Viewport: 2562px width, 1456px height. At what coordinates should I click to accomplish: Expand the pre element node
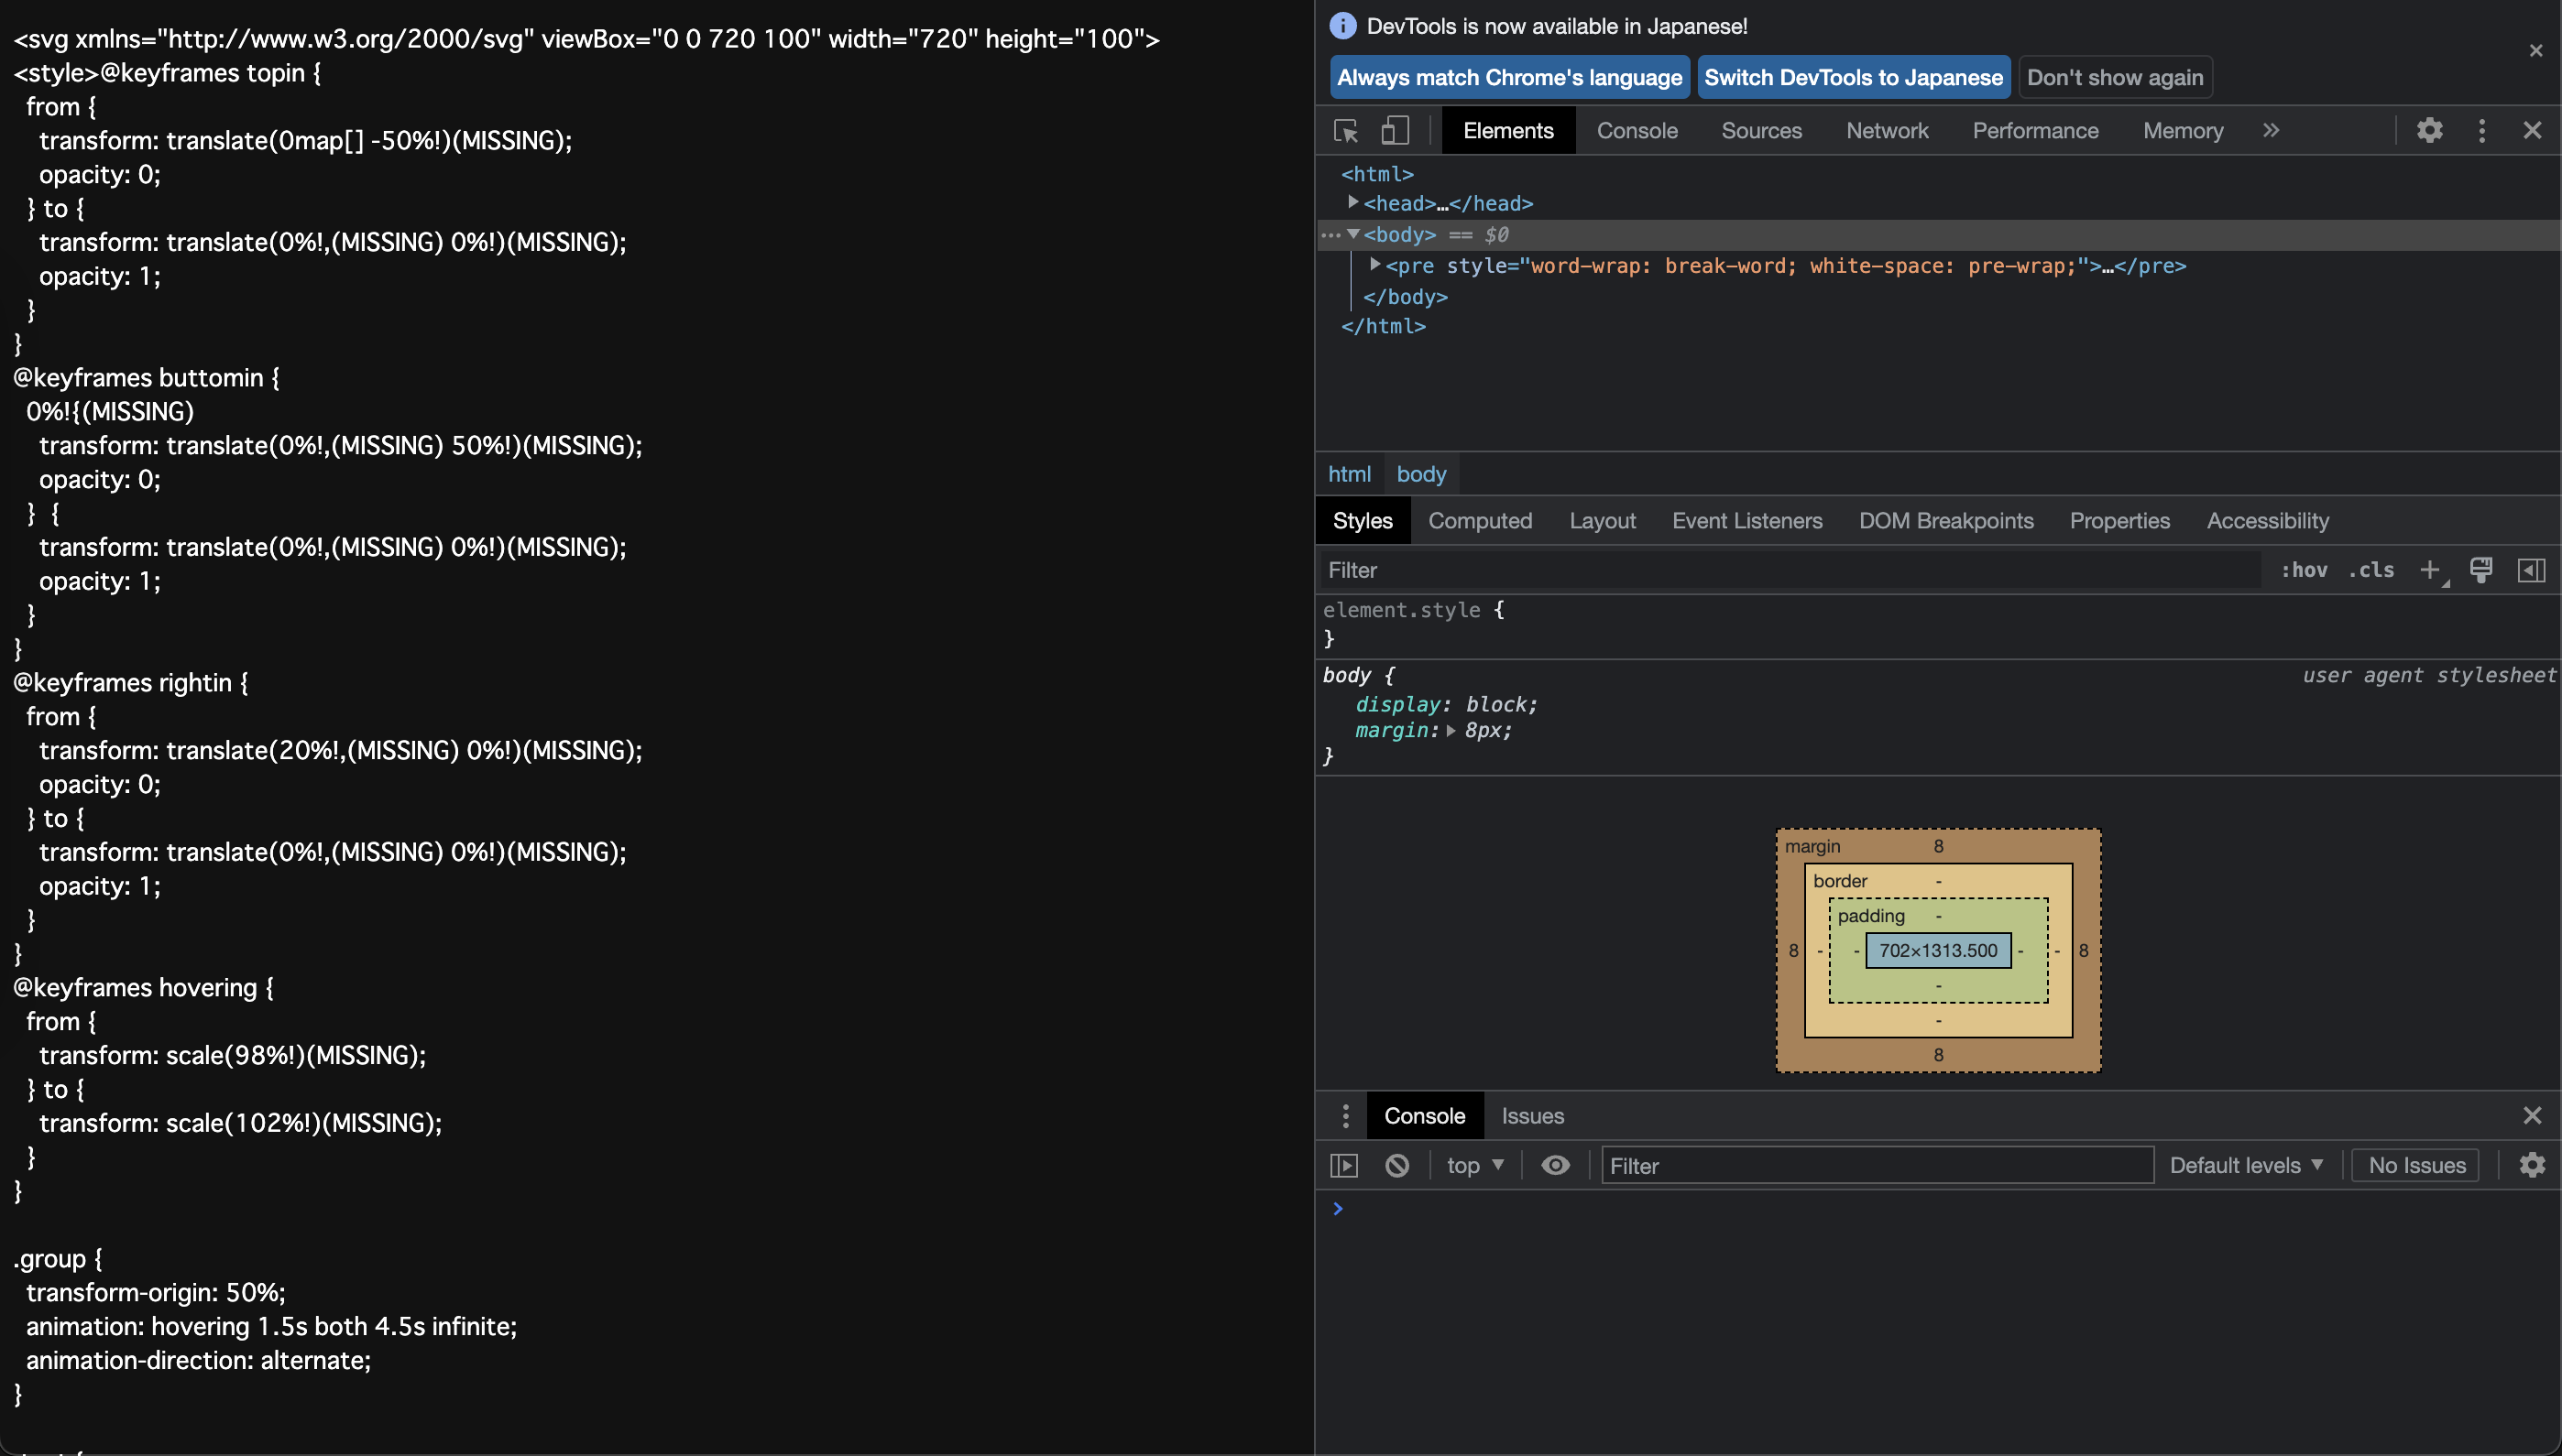[1374, 265]
